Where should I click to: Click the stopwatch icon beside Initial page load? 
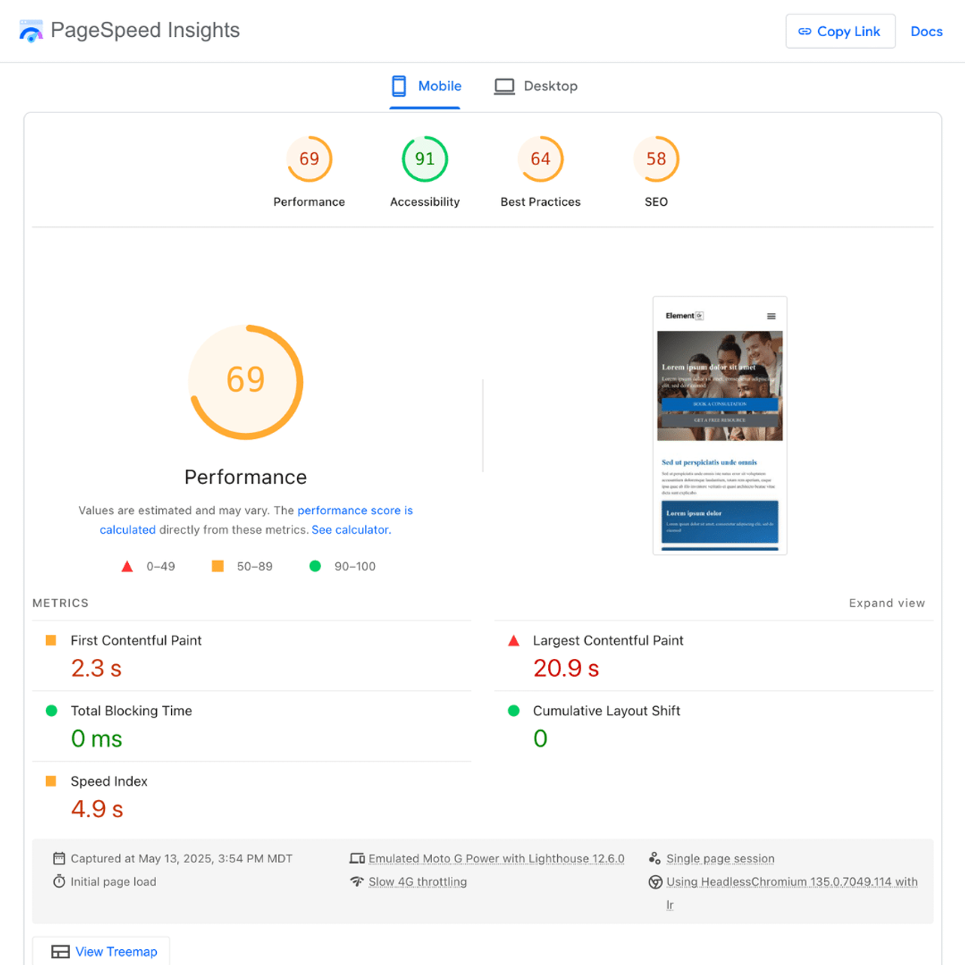point(59,881)
